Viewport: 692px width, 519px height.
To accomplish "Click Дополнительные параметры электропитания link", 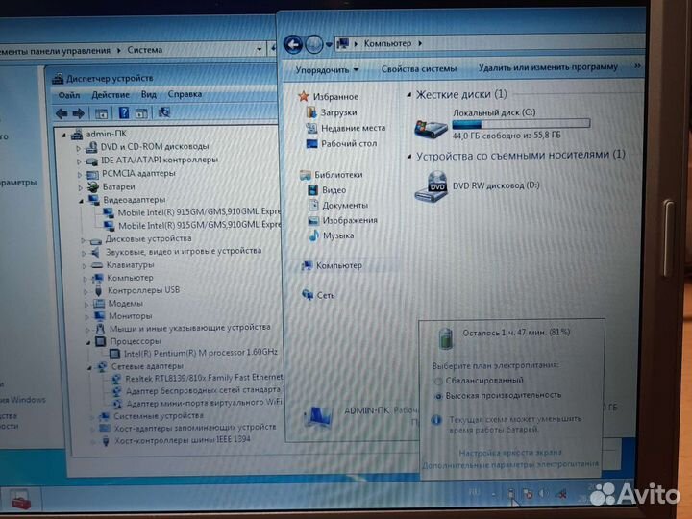I will [x=510, y=464].
